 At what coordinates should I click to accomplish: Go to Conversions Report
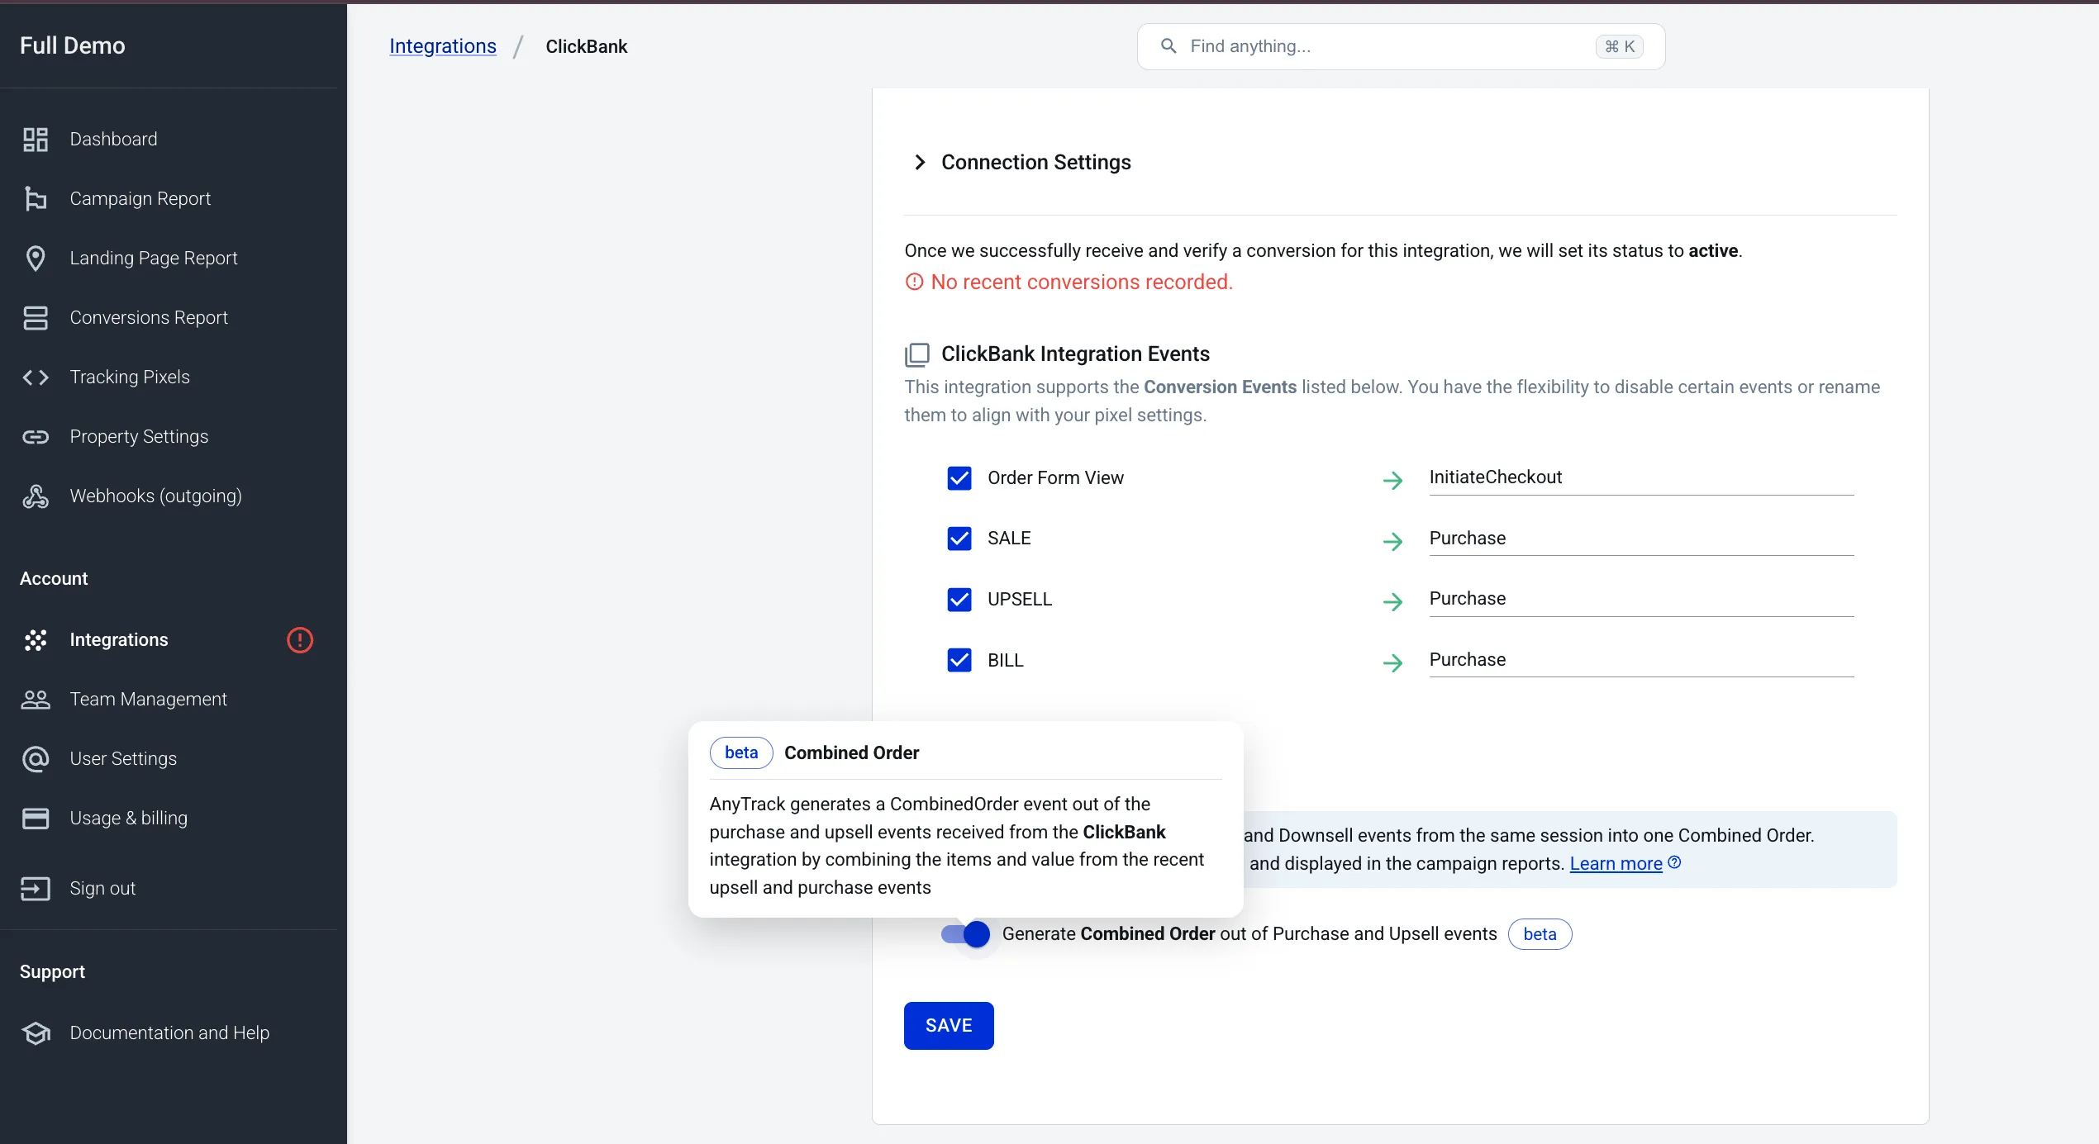(x=149, y=317)
